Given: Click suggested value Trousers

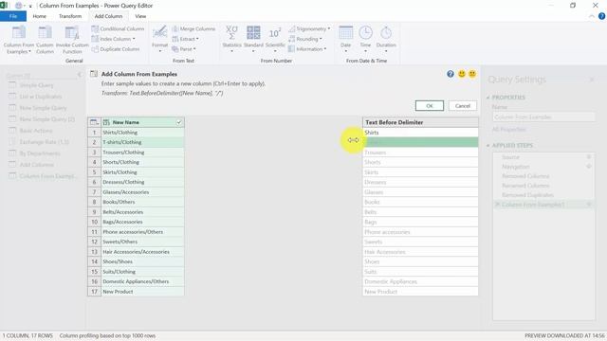Looking at the screenshot, I should click(x=420, y=153).
